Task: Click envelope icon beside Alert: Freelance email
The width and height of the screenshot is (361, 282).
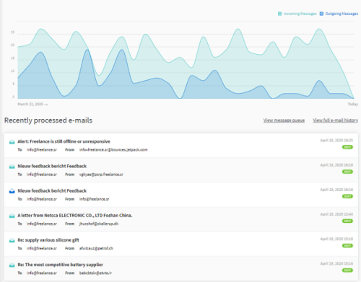Action: pyautogui.click(x=12, y=141)
